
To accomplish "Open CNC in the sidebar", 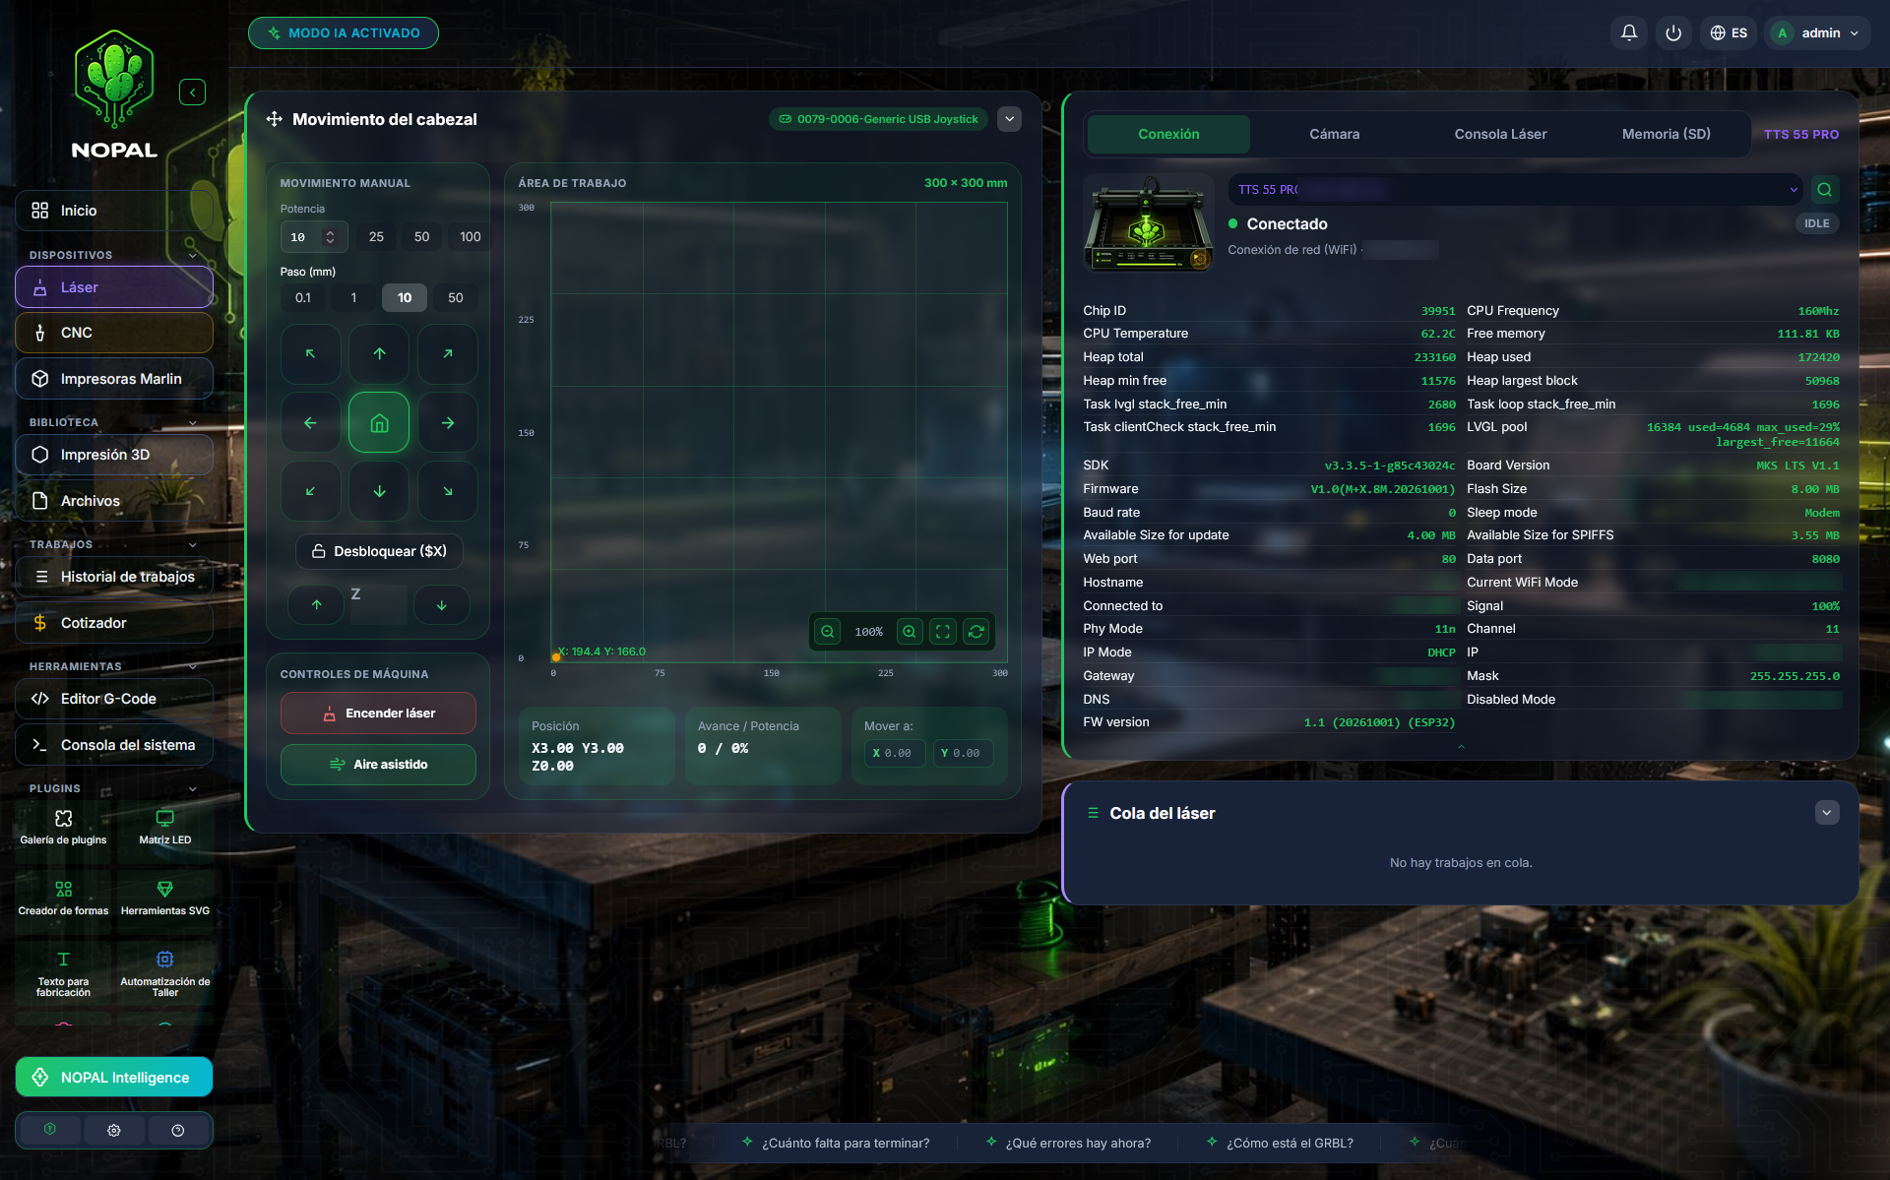I will pyautogui.click(x=114, y=333).
